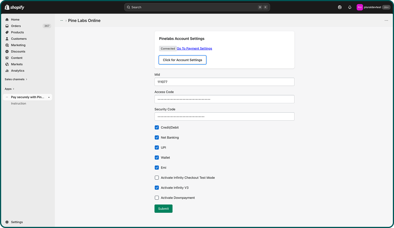This screenshot has height=228, width=394.
Task: Uncheck the Net Banking checkbox
Action: point(157,138)
